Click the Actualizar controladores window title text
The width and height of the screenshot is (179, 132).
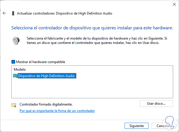(x=64, y=13)
